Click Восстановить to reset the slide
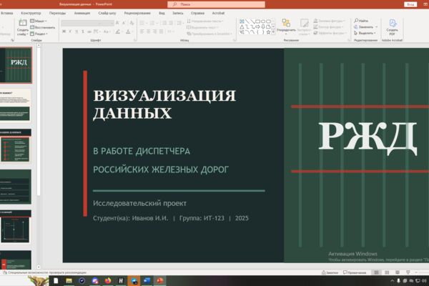 (x=43, y=27)
